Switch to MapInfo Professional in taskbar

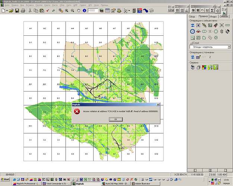tap(26, 184)
